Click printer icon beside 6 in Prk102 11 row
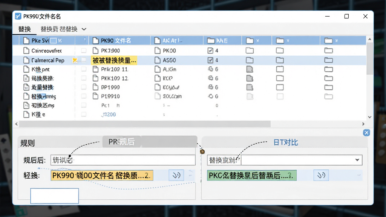 [210, 69]
